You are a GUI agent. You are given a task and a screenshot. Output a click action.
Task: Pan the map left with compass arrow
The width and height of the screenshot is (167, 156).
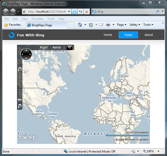pyautogui.click(x=22, y=54)
